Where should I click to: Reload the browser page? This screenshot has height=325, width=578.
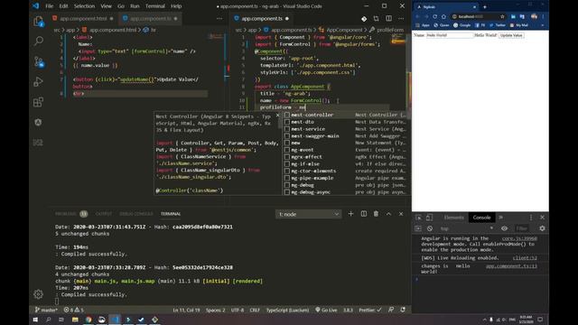click(x=435, y=16)
